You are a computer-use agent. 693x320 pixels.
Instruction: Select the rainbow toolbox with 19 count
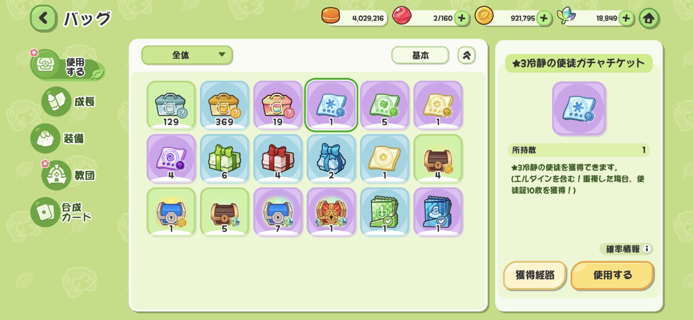[278, 105]
